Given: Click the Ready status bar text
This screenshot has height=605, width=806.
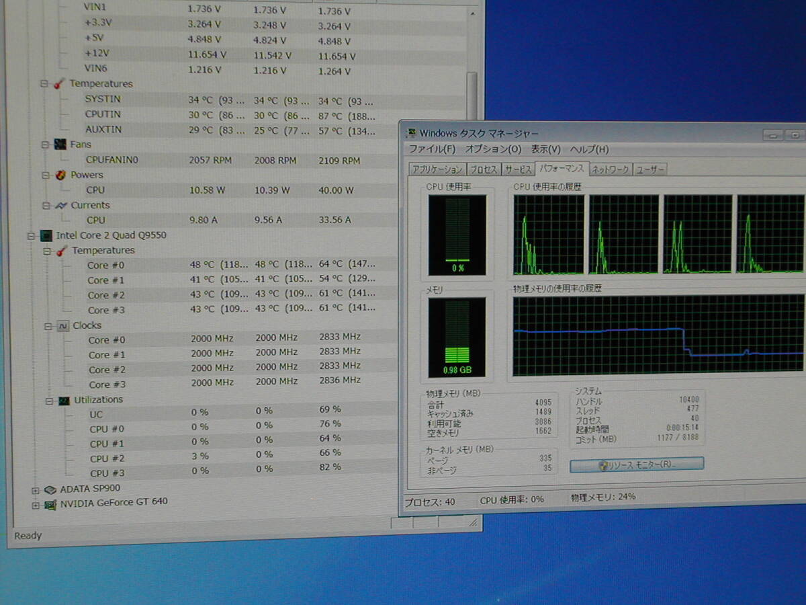Looking at the screenshot, I should click(x=28, y=536).
